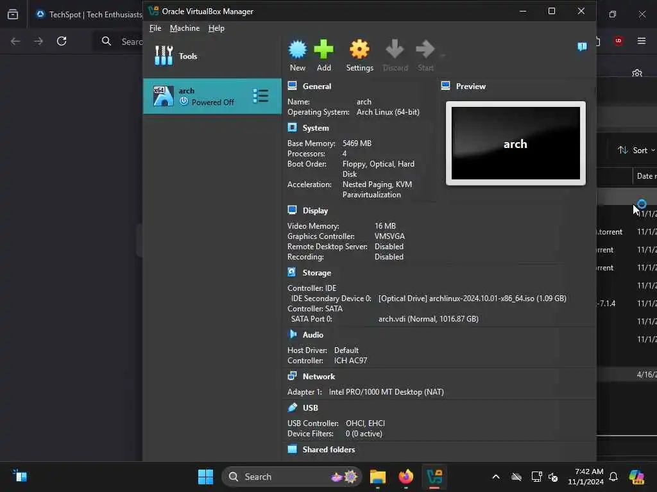This screenshot has width=657, height=492.
Task: Open File Explorer from the taskbar
Action: [x=377, y=477]
